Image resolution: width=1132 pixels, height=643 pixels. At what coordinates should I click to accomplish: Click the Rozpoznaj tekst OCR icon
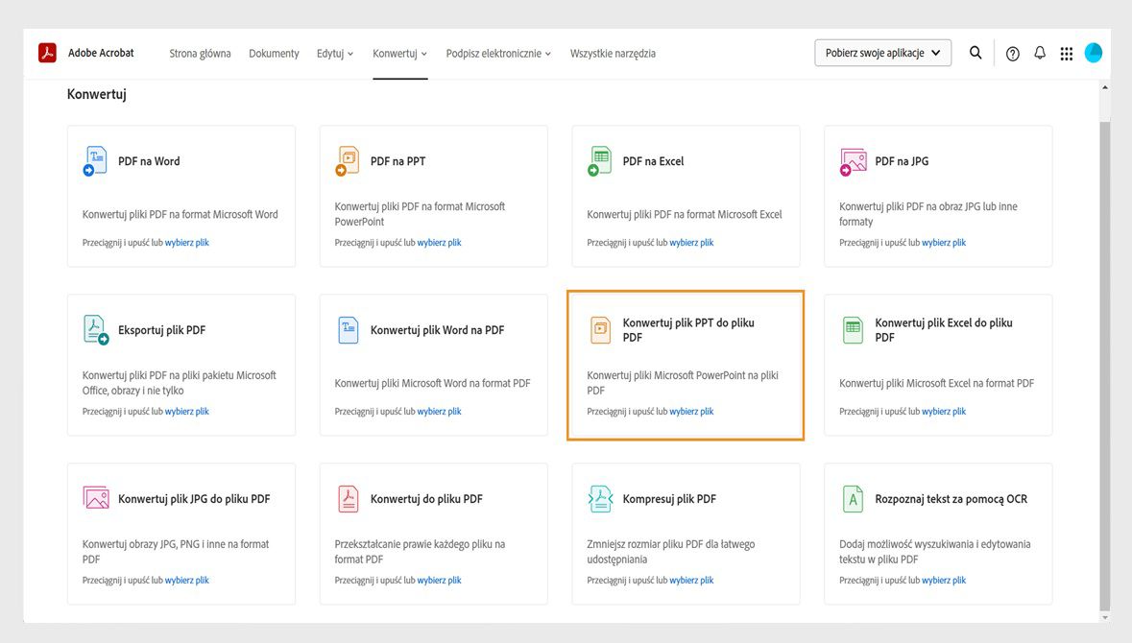click(852, 499)
